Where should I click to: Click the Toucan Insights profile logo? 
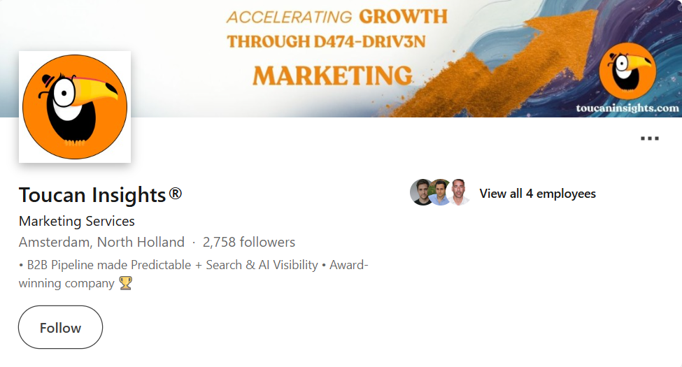coord(75,107)
